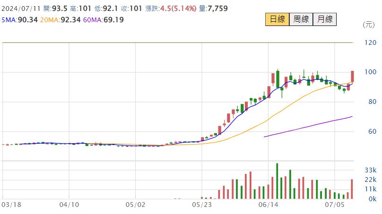Click the volume value 7,759

[x=217, y=9]
